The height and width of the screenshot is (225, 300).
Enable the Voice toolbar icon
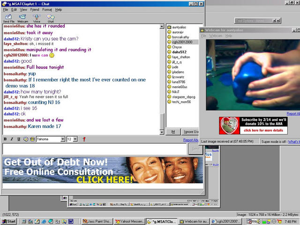point(37,18)
